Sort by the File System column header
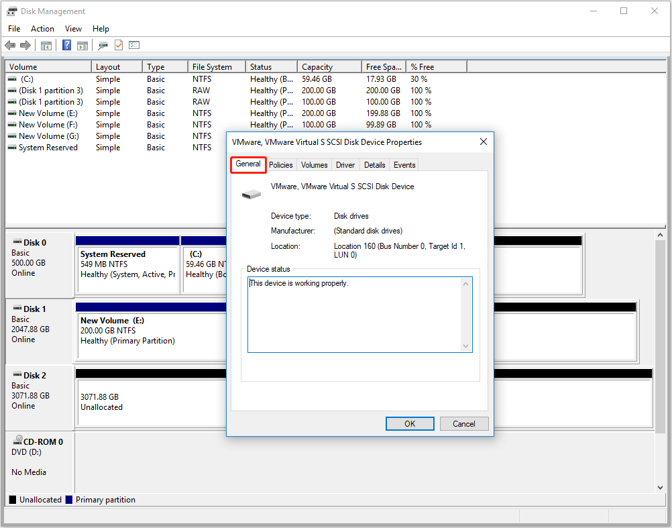The height and width of the screenshot is (528, 672). tap(217, 67)
